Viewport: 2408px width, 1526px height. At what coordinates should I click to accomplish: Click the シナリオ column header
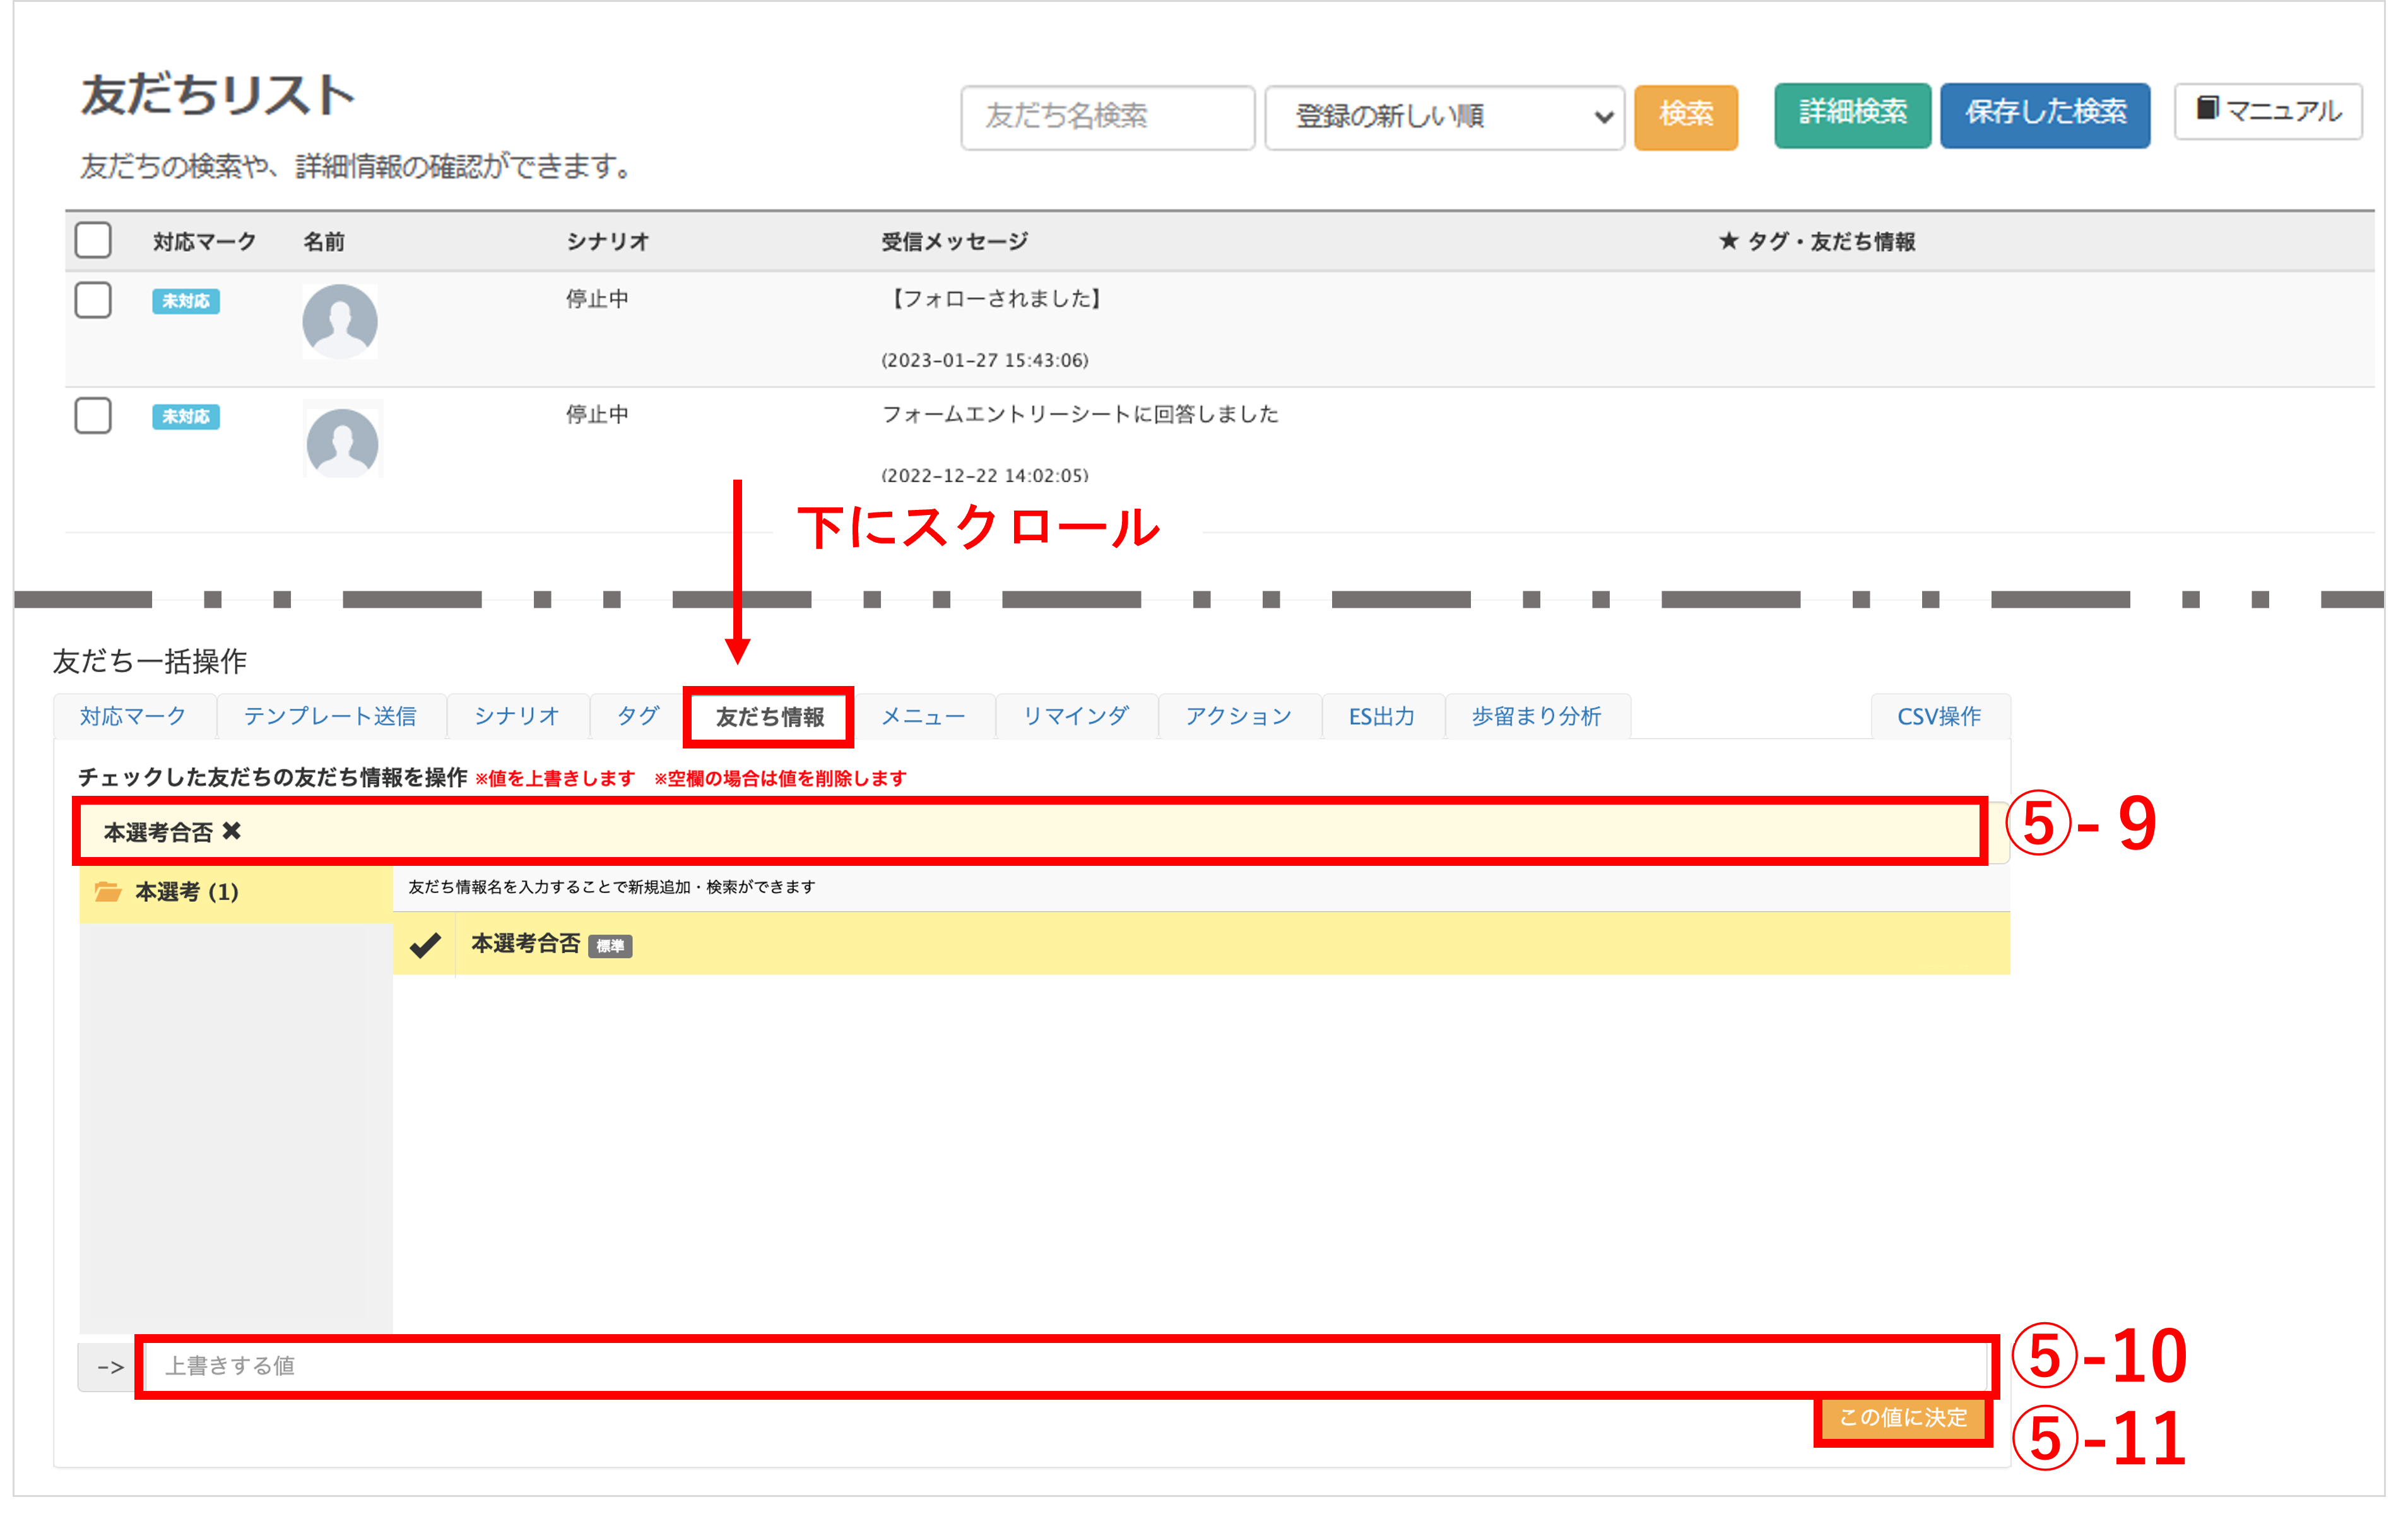click(608, 241)
